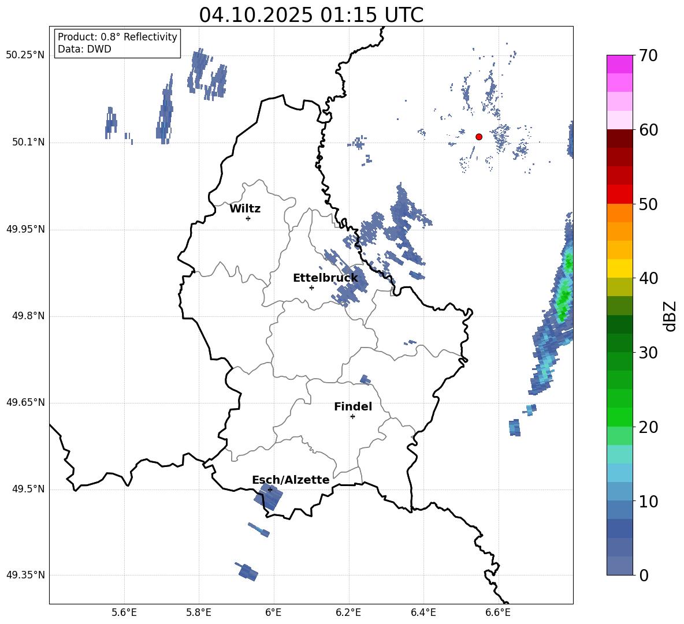This screenshot has width=684, height=624.
Task: Click the title '04.10.2025 01:15 UTC'
Action: 311,15
